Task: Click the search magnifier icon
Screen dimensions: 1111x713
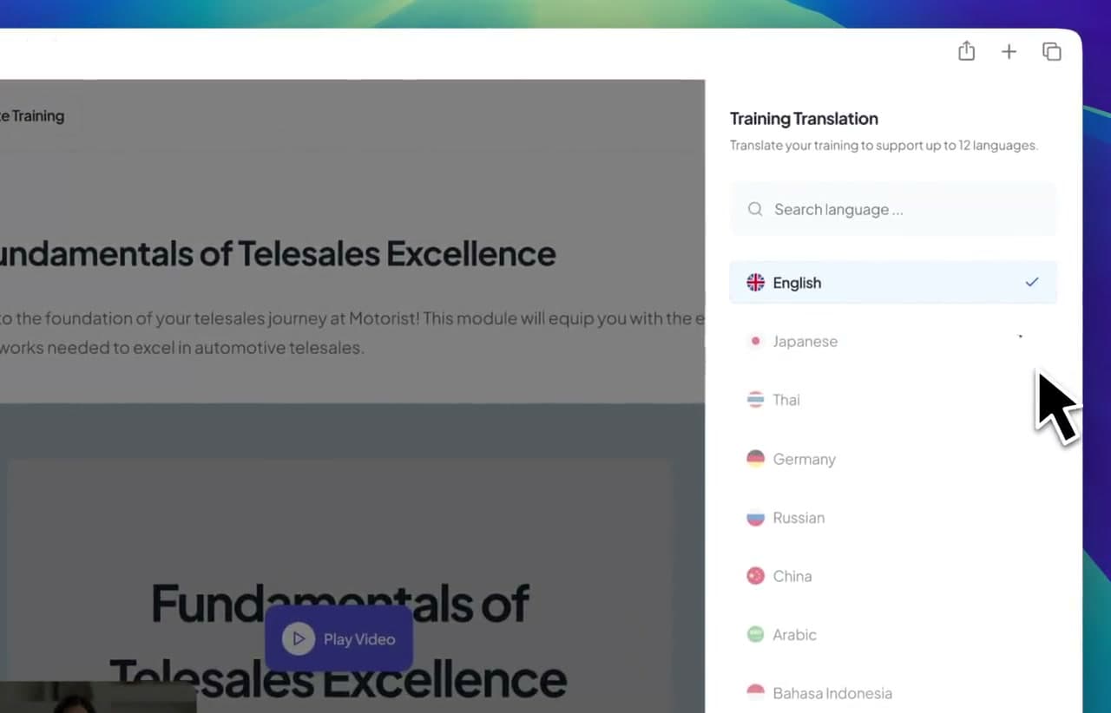Action: point(755,209)
